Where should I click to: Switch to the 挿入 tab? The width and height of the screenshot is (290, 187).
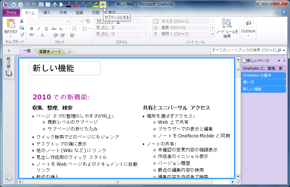point(47,12)
